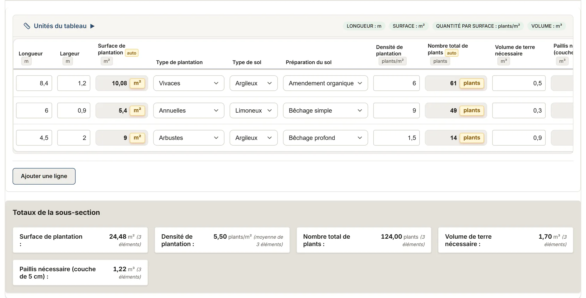Click the SURFACE : m² unit chip
This screenshot has height=298, width=586.
coord(409,26)
